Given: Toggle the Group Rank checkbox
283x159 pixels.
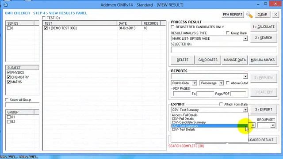Looking at the screenshot, I should pos(228,33).
